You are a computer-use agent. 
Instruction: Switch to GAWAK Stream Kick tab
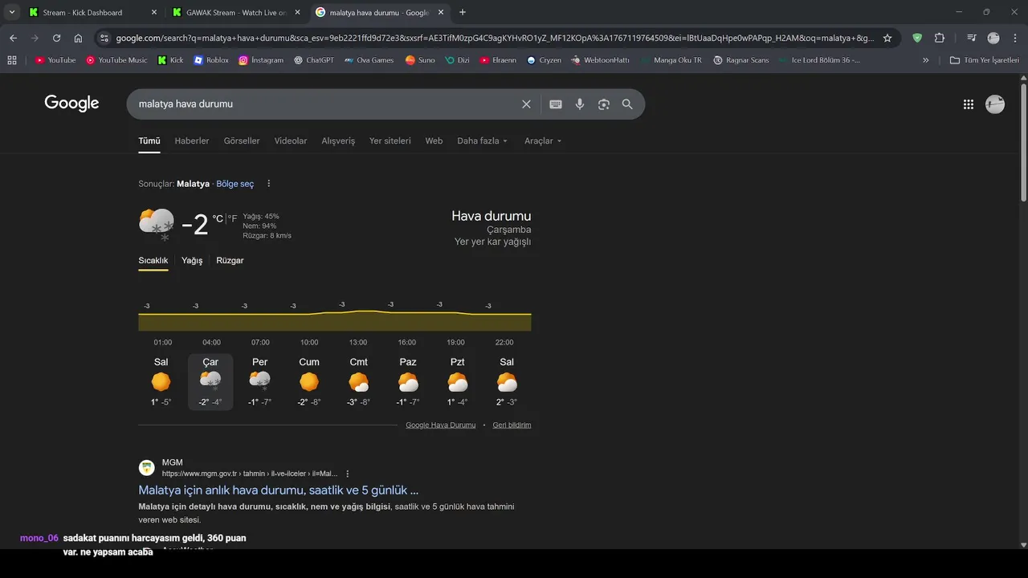click(x=236, y=12)
